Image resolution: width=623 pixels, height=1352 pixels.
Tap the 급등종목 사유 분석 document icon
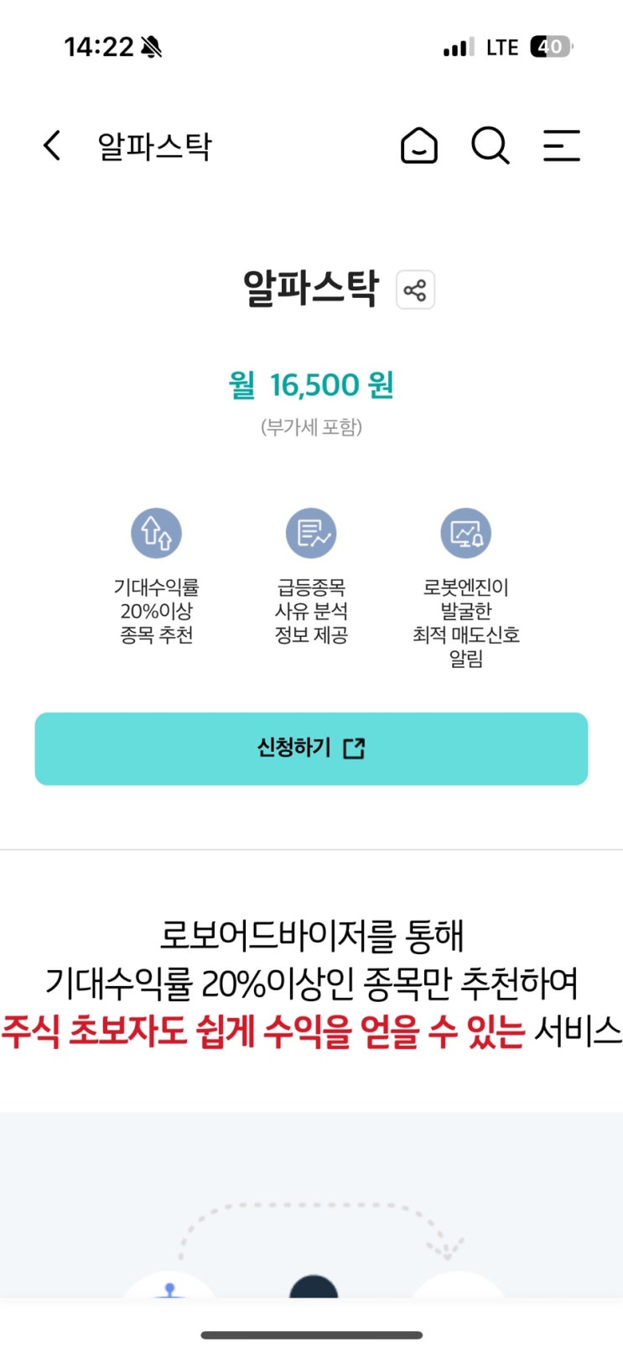tap(311, 533)
